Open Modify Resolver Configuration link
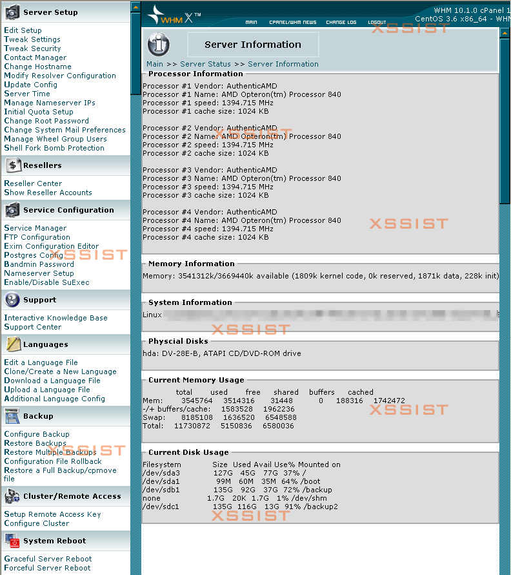 60,76
